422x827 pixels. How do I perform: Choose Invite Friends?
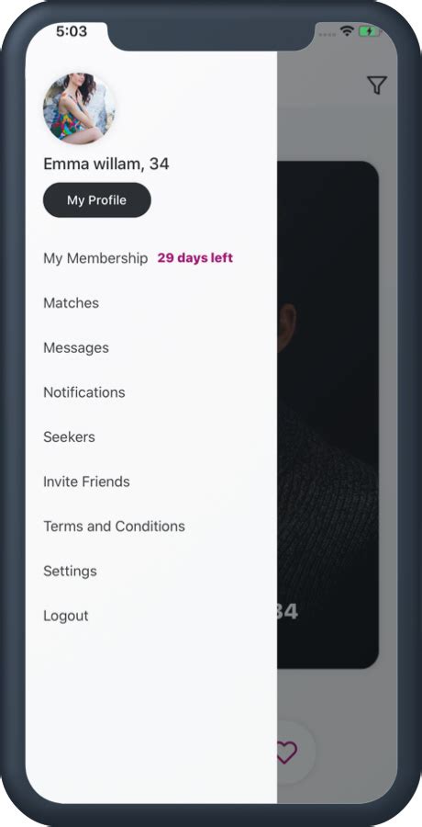tap(86, 481)
